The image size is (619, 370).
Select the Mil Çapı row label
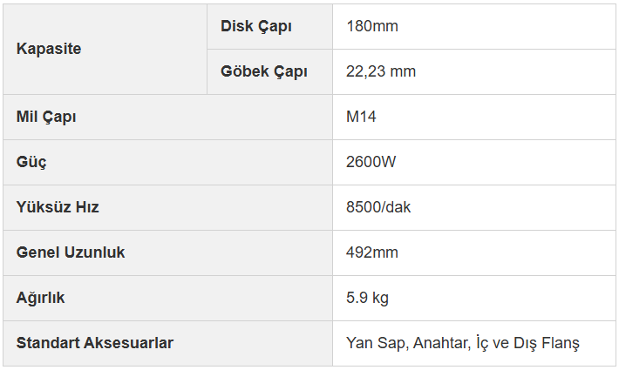click(x=46, y=117)
